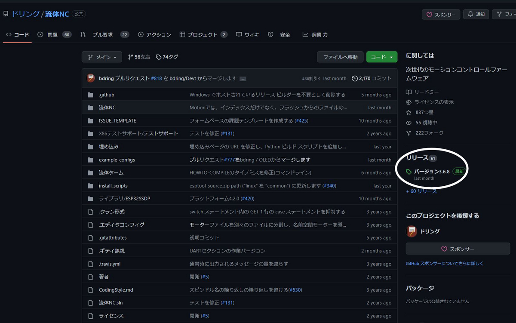
Task: View the 55 視聴中 watchers link
Action: (422, 123)
